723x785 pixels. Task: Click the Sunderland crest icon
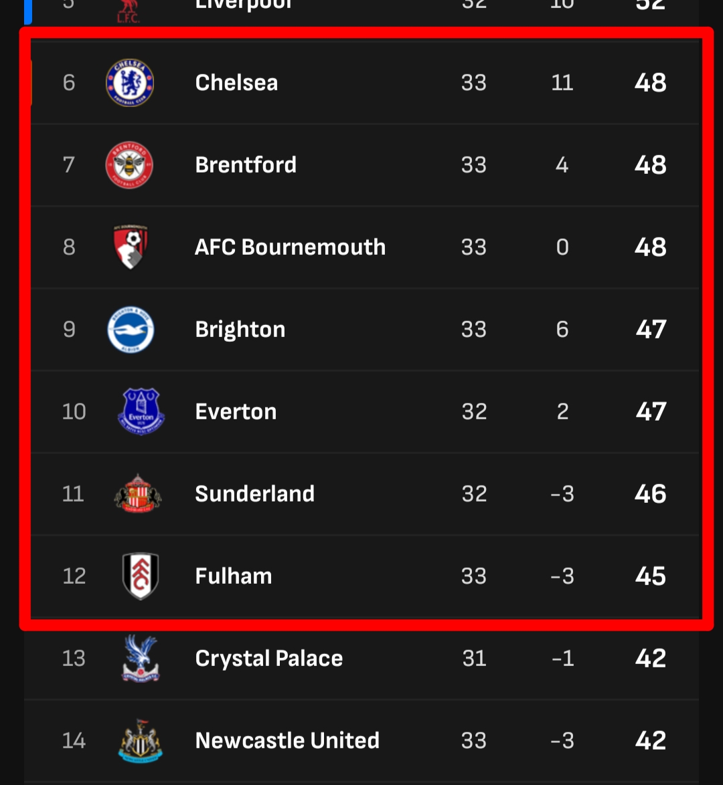(138, 494)
